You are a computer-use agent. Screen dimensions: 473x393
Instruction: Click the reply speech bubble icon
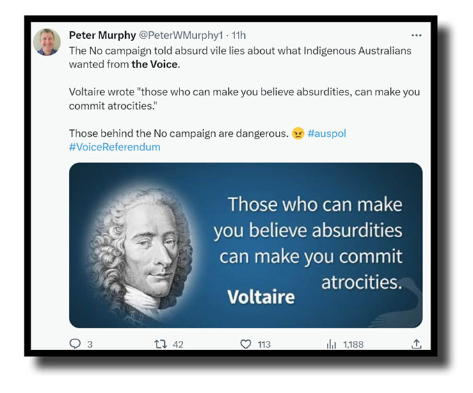click(x=75, y=344)
